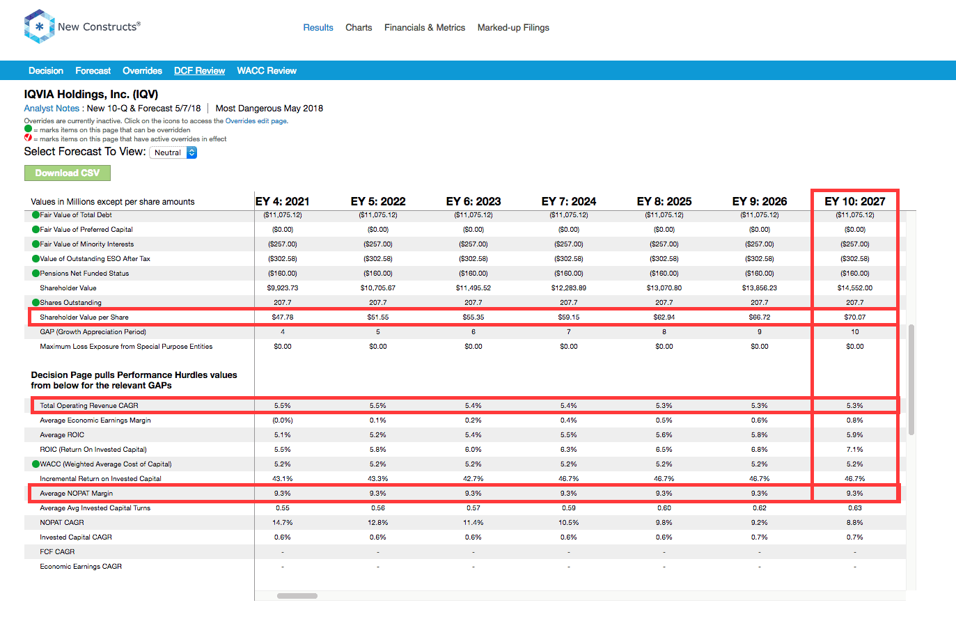Click the EY 9: 2026 column header
Image resolution: width=956 pixels, height=621 pixels.
[x=760, y=201]
